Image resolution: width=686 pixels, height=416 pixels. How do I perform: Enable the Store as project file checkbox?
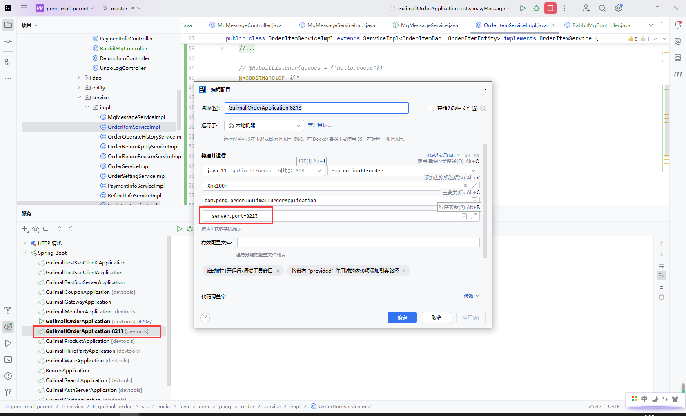point(431,108)
